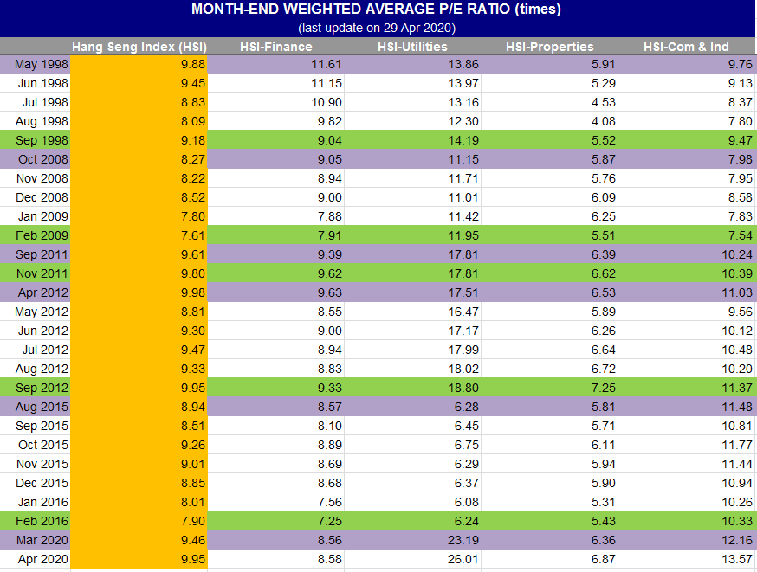Viewport: 757px width, 572px height.
Task: Select the Dec 2015 row label
Action: coord(42,483)
